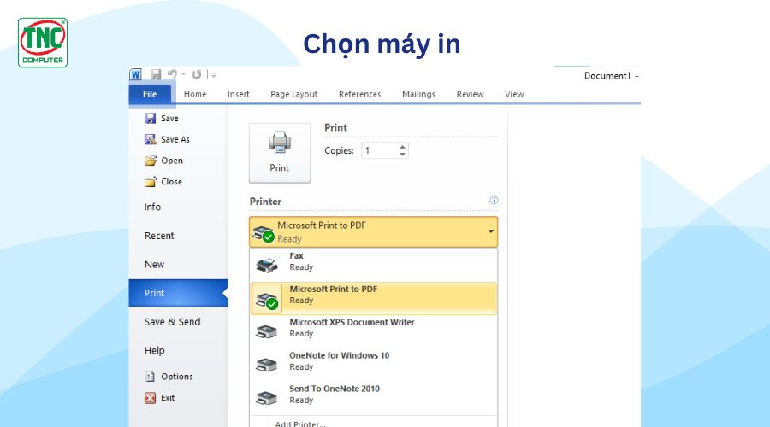The height and width of the screenshot is (427, 770).
Task: Switch to the View tab
Action: [x=514, y=94]
